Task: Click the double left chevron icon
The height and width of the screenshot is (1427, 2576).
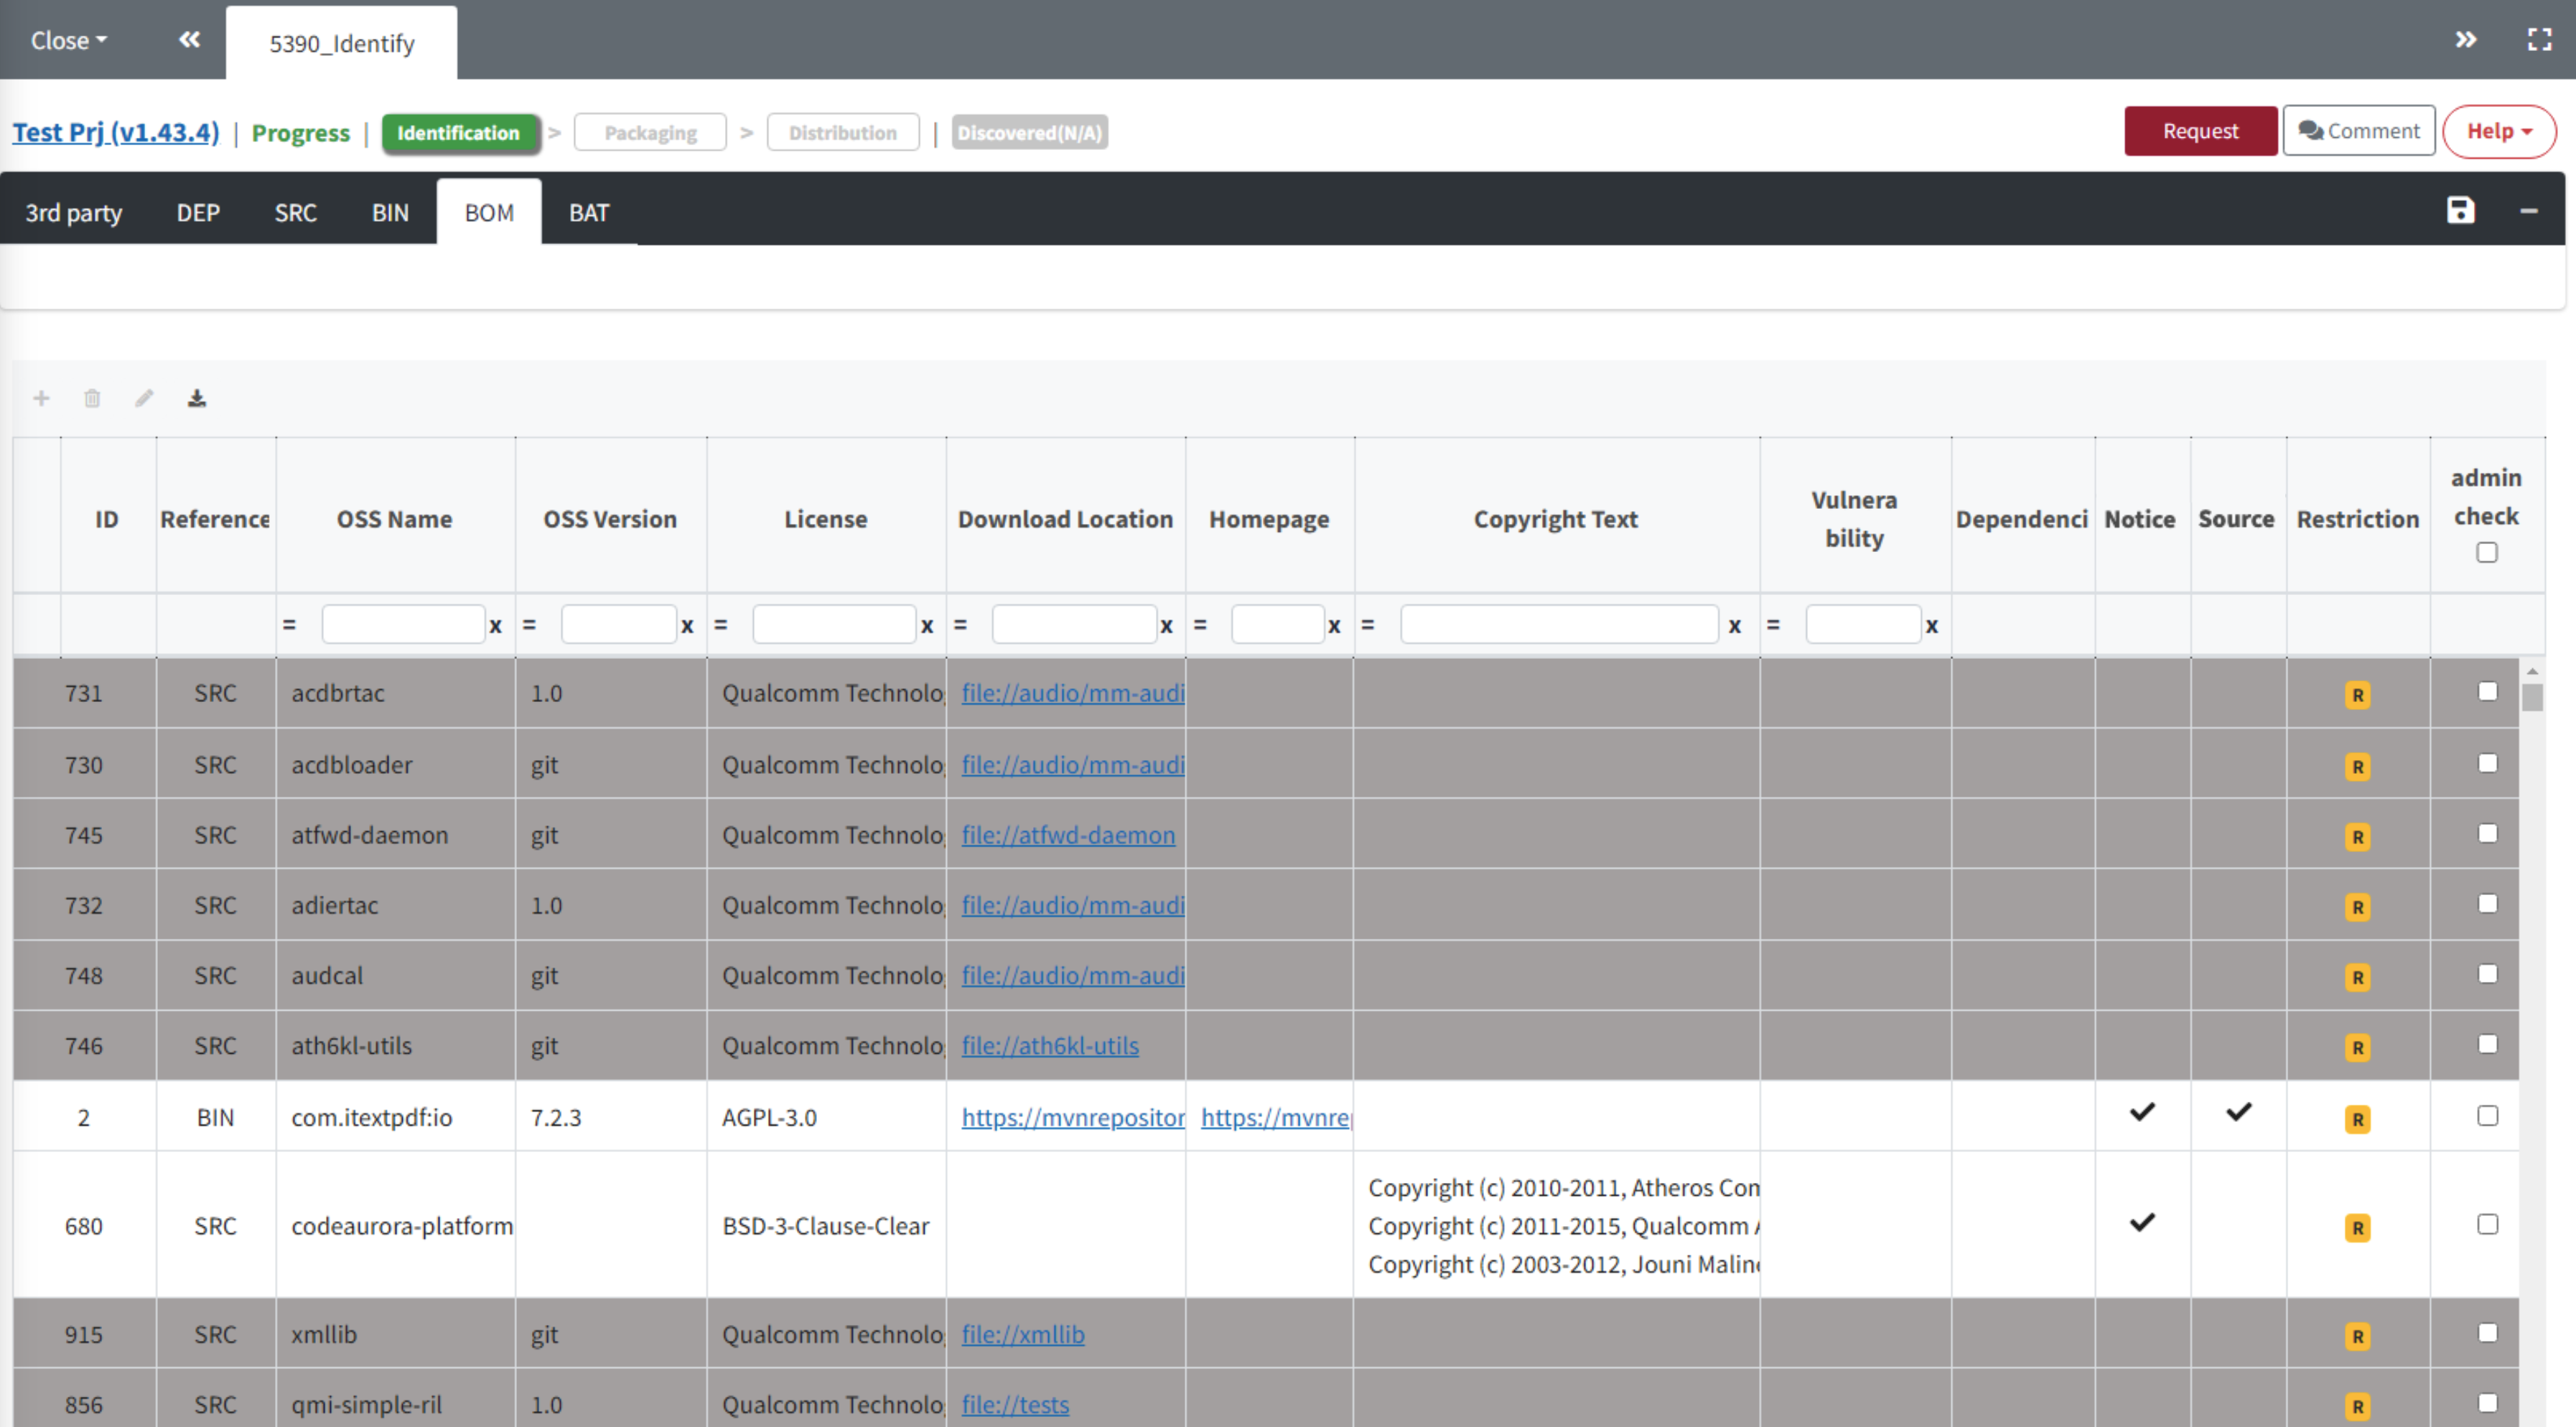Action: [x=189, y=39]
